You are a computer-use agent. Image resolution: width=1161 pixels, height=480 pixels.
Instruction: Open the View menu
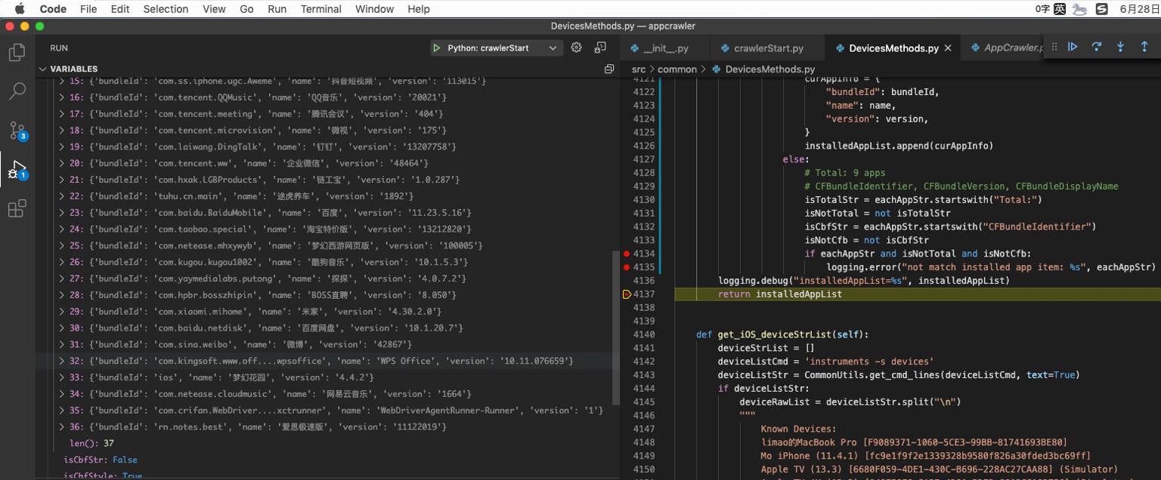pyautogui.click(x=214, y=9)
